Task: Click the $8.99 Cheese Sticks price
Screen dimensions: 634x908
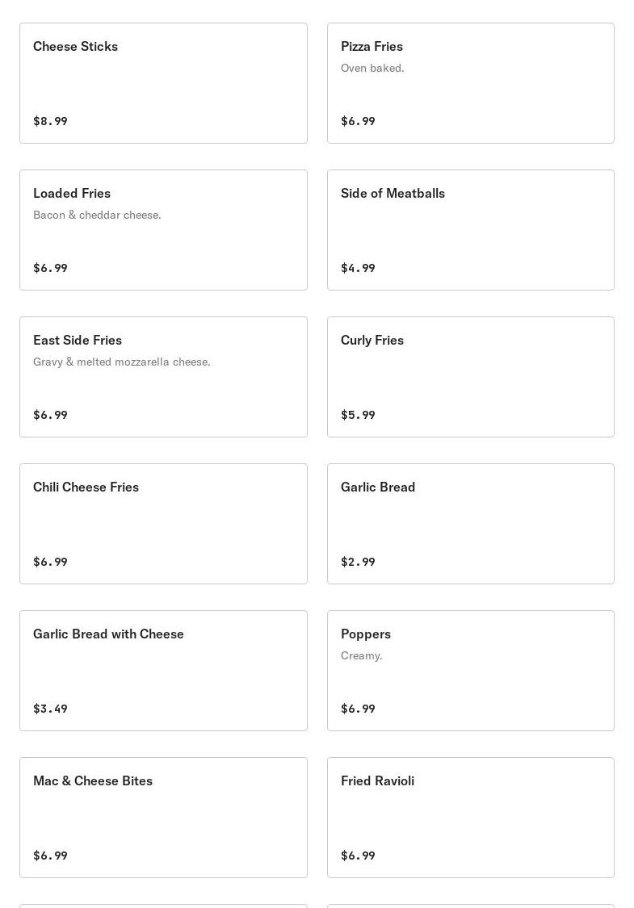Action: click(x=50, y=121)
